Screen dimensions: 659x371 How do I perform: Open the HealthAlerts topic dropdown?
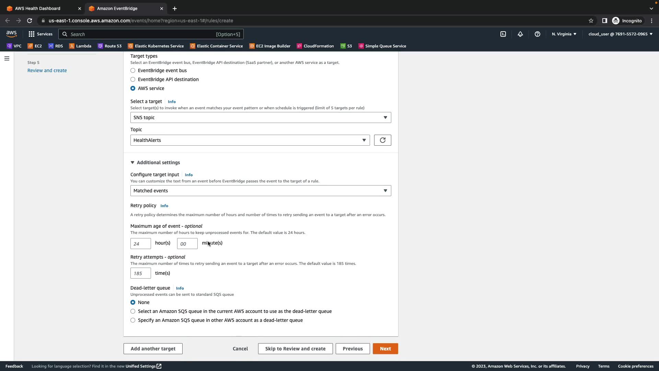pyautogui.click(x=250, y=140)
